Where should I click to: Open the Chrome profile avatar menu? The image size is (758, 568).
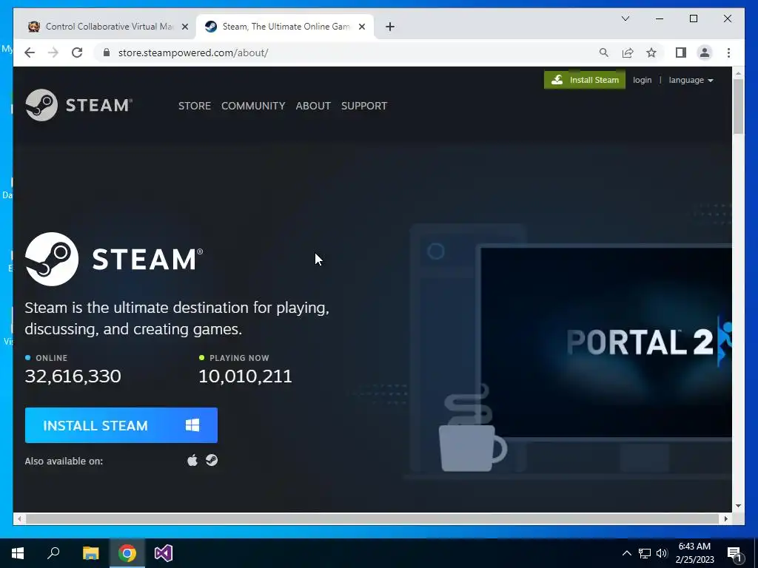705,53
